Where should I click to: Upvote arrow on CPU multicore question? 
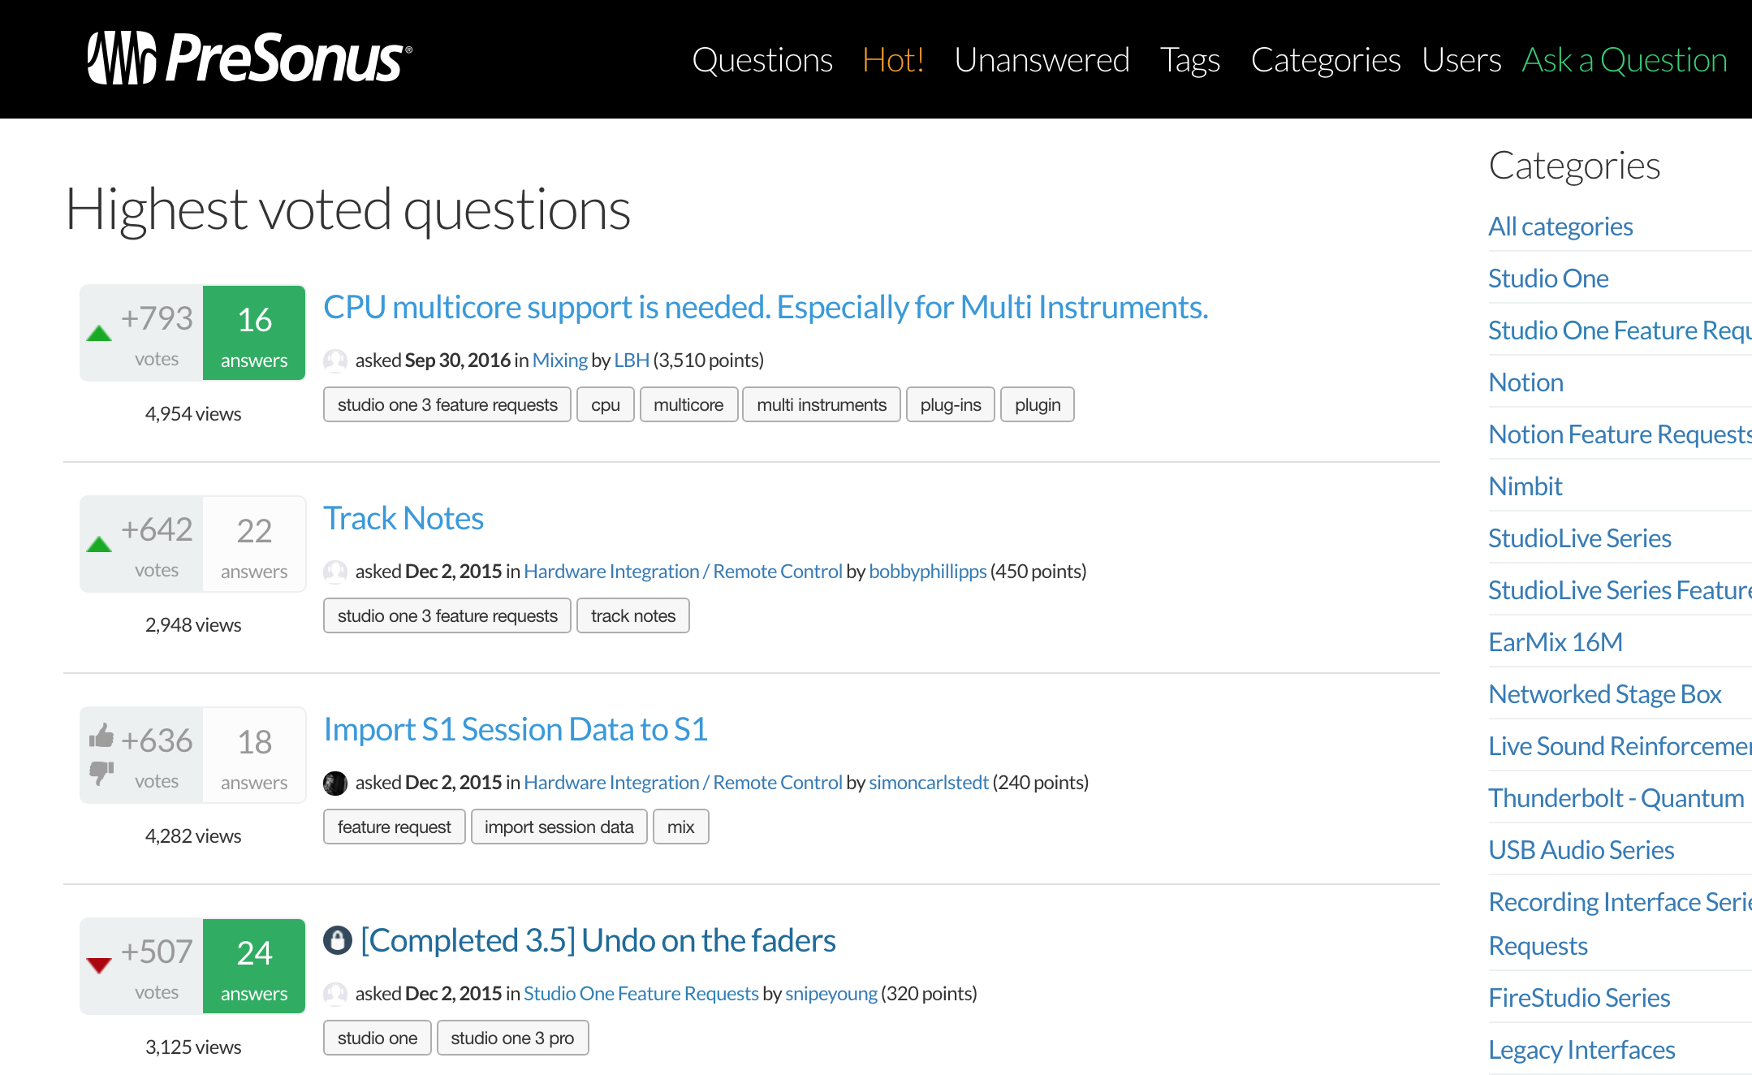pyautogui.click(x=99, y=333)
